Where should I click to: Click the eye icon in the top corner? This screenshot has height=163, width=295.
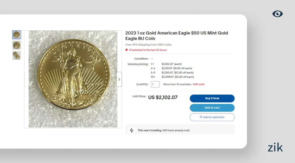(x=277, y=14)
